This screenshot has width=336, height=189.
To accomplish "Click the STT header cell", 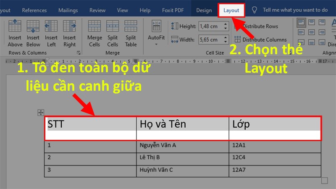I will [x=90, y=129].
